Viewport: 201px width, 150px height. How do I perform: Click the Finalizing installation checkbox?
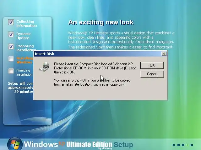click(x=11, y=71)
